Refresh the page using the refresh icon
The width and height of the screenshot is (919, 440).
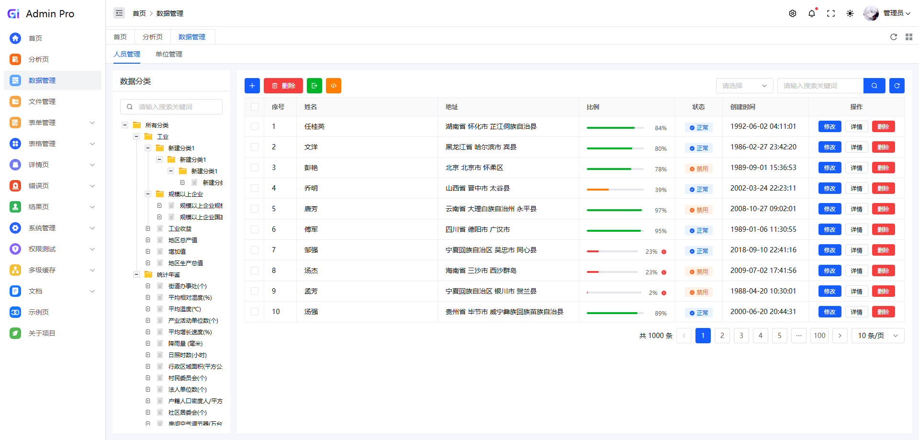[x=894, y=37]
